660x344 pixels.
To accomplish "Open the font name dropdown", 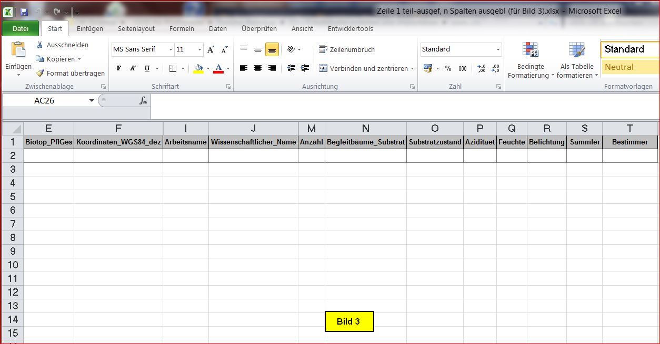I will click(171, 49).
